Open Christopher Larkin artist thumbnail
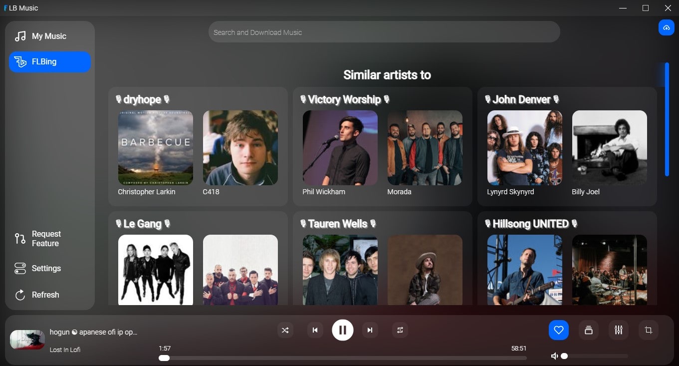Screen dimensions: 679x366 click(156, 148)
